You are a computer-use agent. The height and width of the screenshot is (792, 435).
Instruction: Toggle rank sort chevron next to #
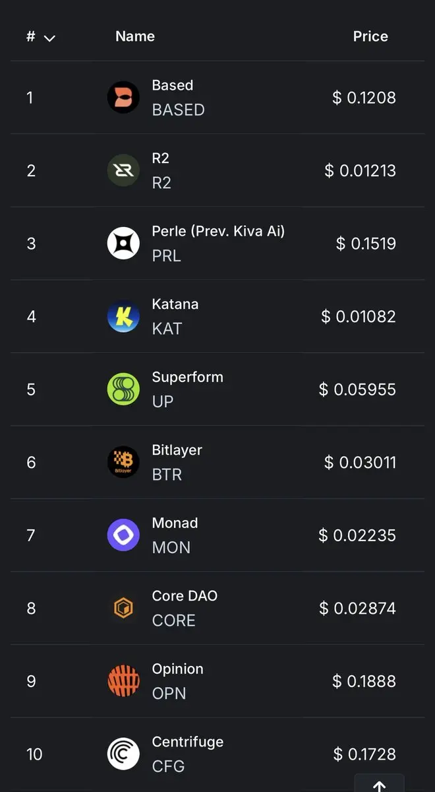49,38
